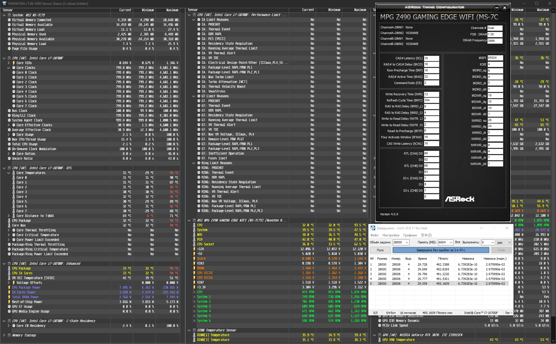Screen dimensions: 556x344
Task: Click the ASRock logo in Timing Configurator
Action: pos(459,199)
